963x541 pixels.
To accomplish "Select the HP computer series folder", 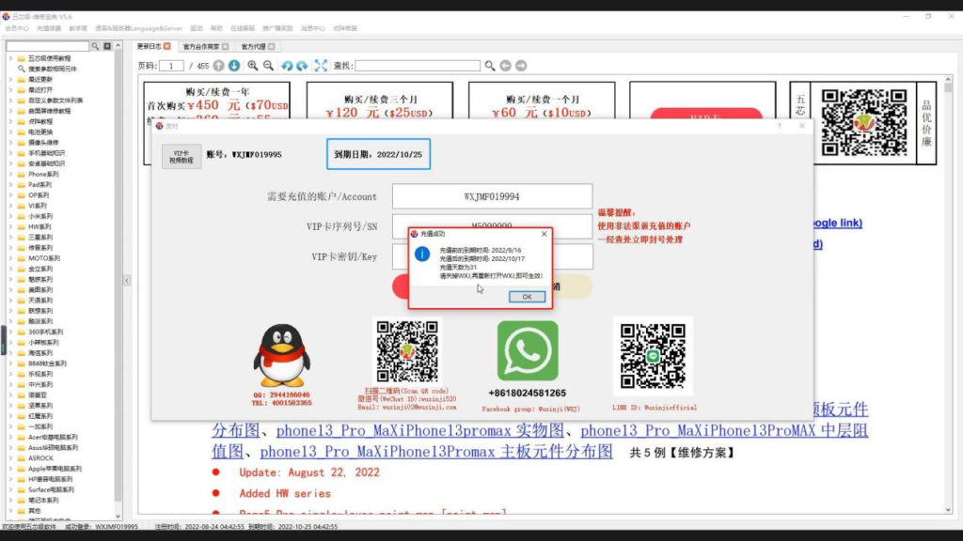I will point(50,479).
